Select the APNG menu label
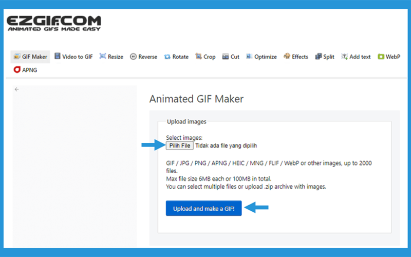 click(x=30, y=70)
